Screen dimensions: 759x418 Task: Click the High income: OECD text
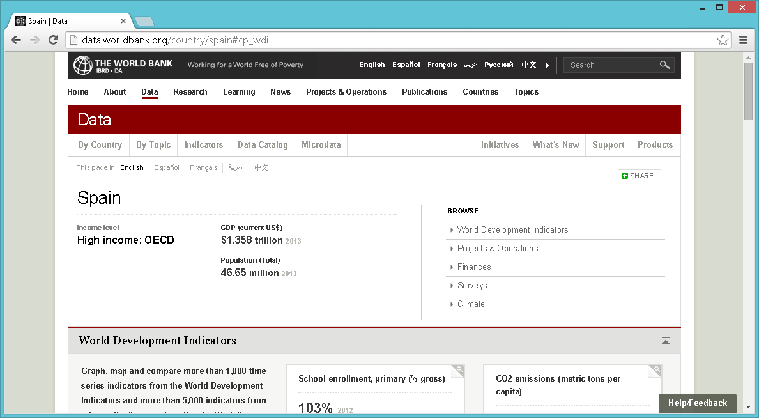[126, 240]
